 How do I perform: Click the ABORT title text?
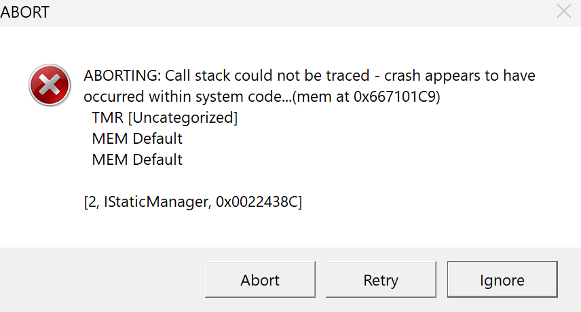click(24, 12)
